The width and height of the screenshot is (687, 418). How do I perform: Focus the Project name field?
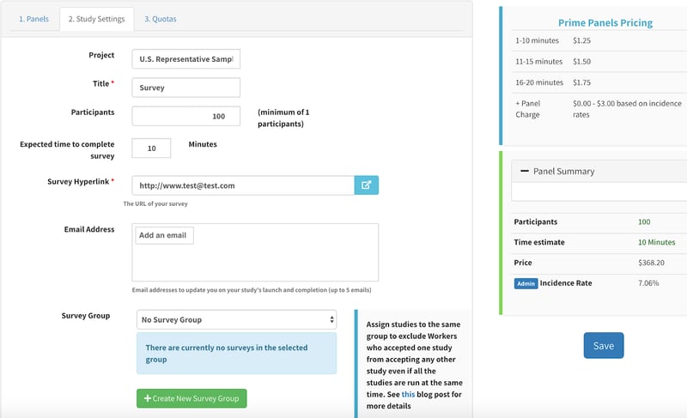(186, 58)
